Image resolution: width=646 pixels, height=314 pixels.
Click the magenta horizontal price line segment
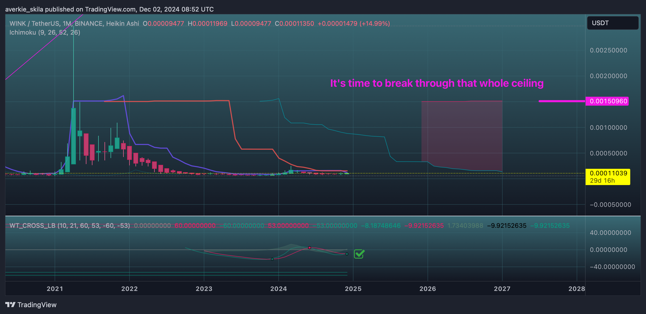pyautogui.click(x=562, y=101)
